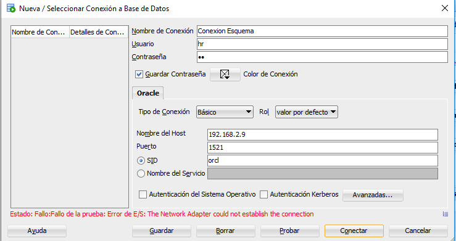
Task: Open the Tipo de Conexión dropdown
Action: click(225, 112)
